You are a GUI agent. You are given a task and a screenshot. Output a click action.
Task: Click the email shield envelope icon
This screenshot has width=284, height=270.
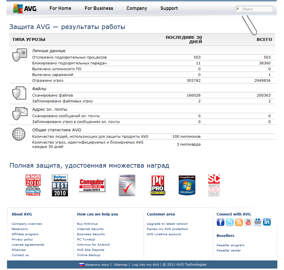coord(20,113)
